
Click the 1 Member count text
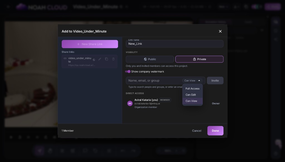(x=68, y=131)
